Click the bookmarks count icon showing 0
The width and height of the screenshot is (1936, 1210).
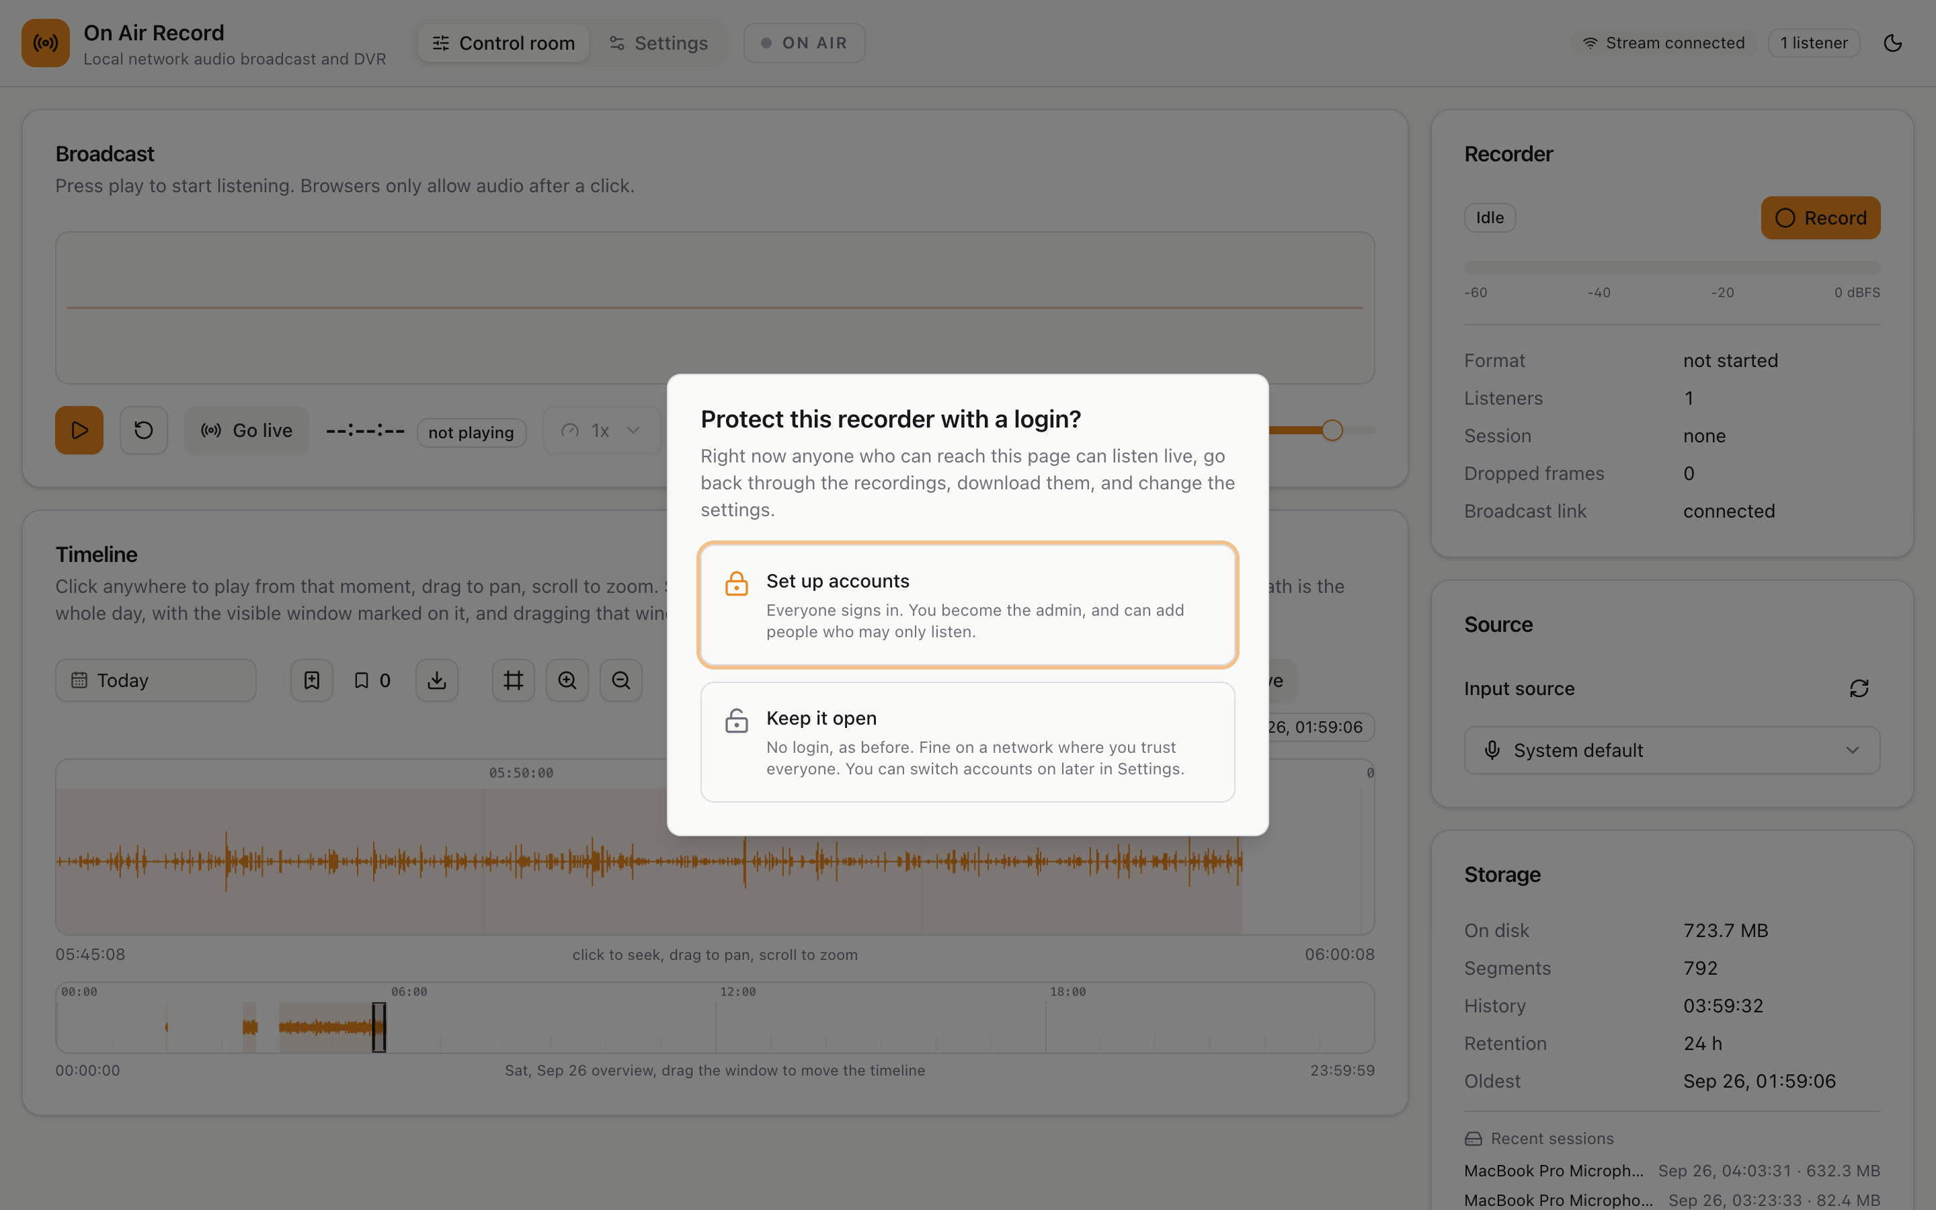click(373, 680)
